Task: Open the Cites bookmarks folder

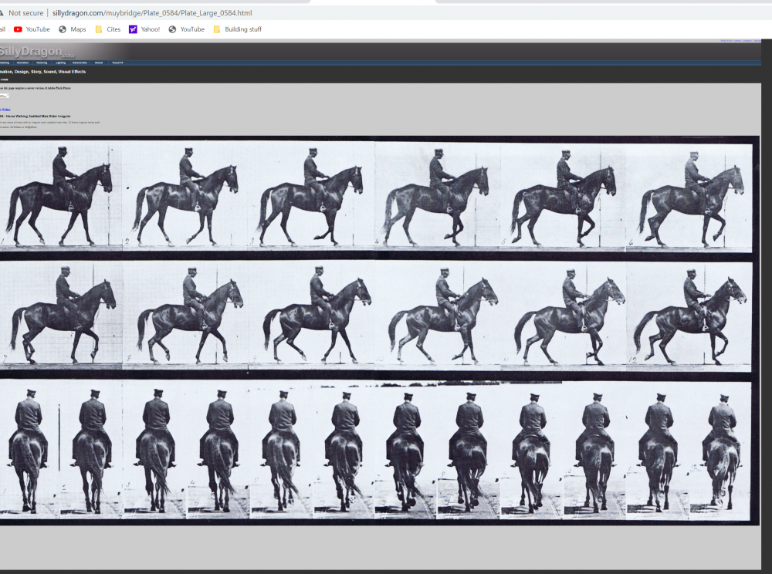Action: click(108, 29)
